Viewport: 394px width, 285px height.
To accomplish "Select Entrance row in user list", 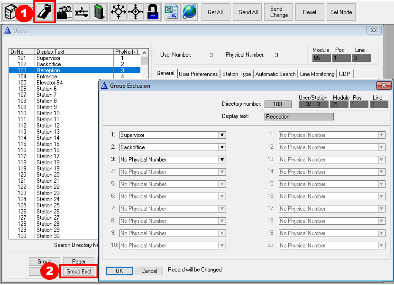I will [x=47, y=77].
